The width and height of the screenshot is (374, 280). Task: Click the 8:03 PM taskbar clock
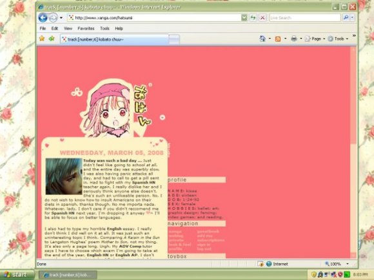point(360,275)
